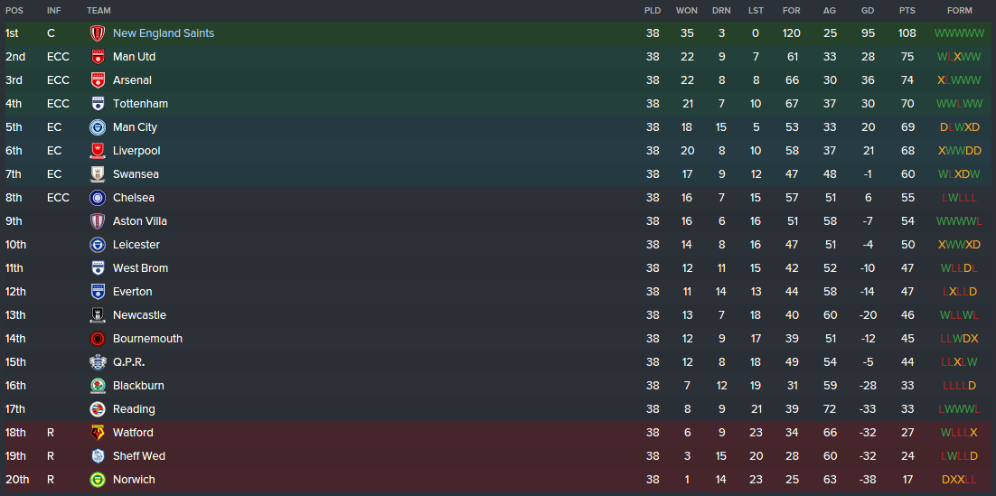The width and height of the screenshot is (996, 496).
Task: Click the POS column header
Action: pyautogui.click(x=14, y=11)
